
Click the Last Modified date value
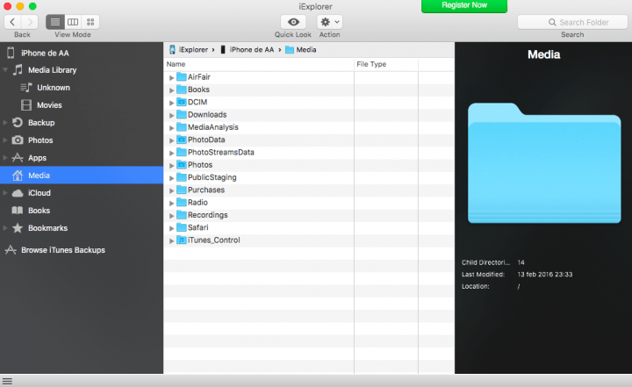[545, 274]
